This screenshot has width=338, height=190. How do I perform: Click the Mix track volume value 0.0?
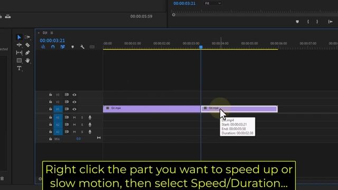[x=79, y=139]
